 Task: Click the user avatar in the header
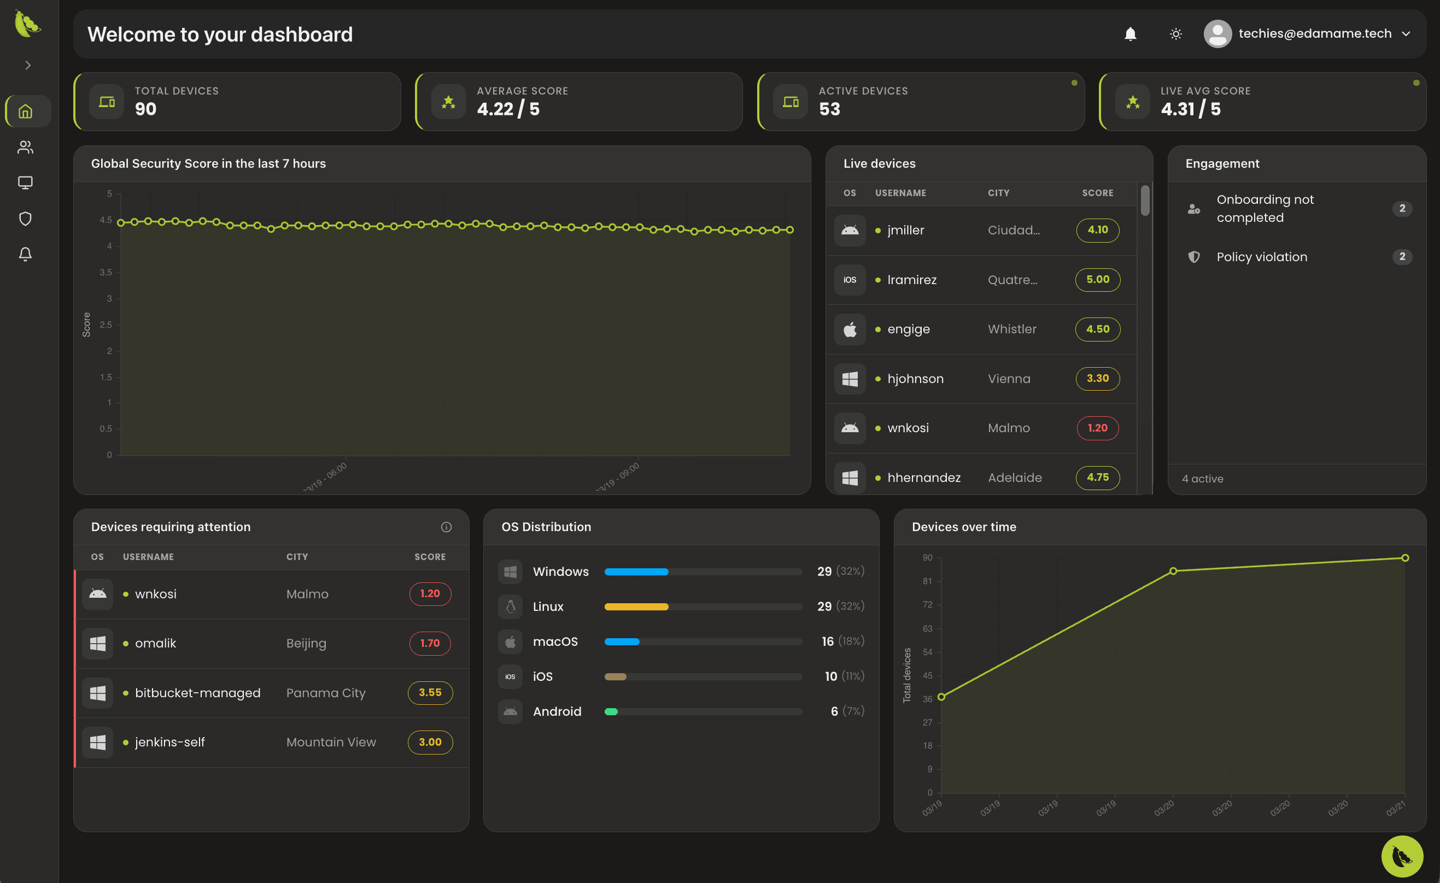coord(1217,34)
